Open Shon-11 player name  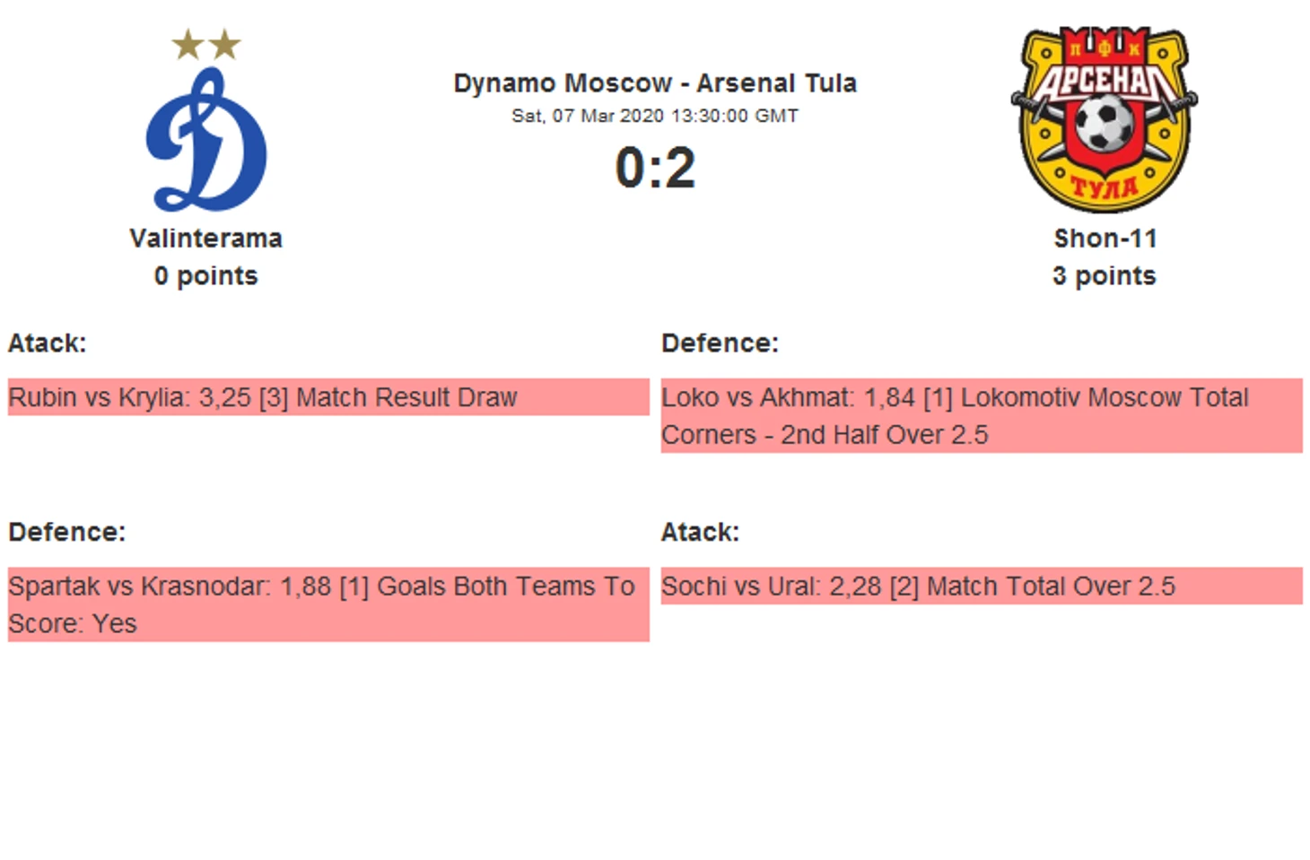tap(1105, 239)
